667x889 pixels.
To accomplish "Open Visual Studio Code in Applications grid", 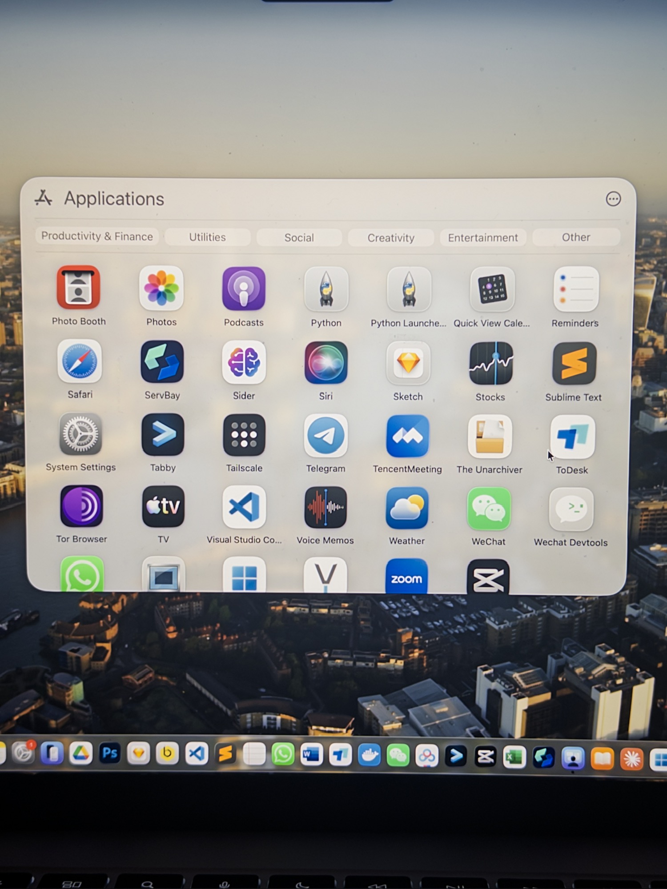I will pyautogui.click(x=244, y=507).
